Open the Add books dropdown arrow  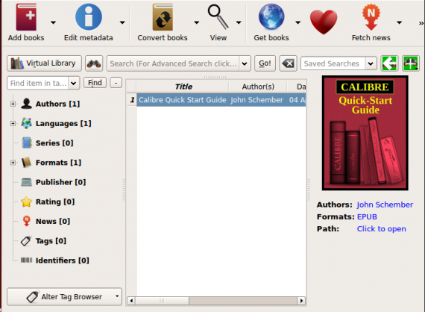(x=53, y=22)
